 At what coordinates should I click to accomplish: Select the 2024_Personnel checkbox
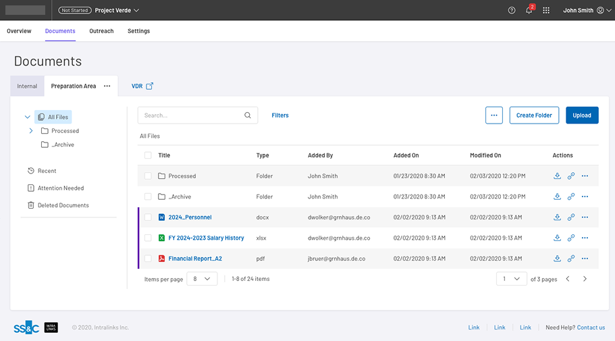[148, 217]
